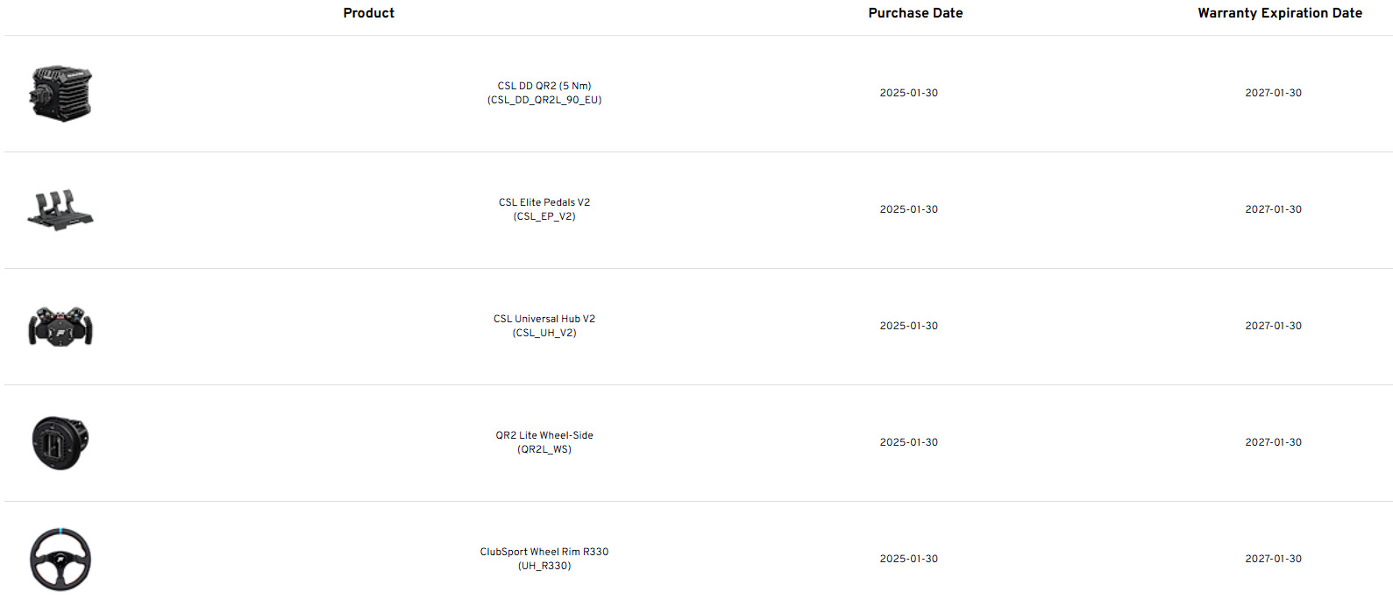Click the Purchase Date column header
This screenshot has height=606, width=1393.
pyautogui.click(x=915, y=13)
